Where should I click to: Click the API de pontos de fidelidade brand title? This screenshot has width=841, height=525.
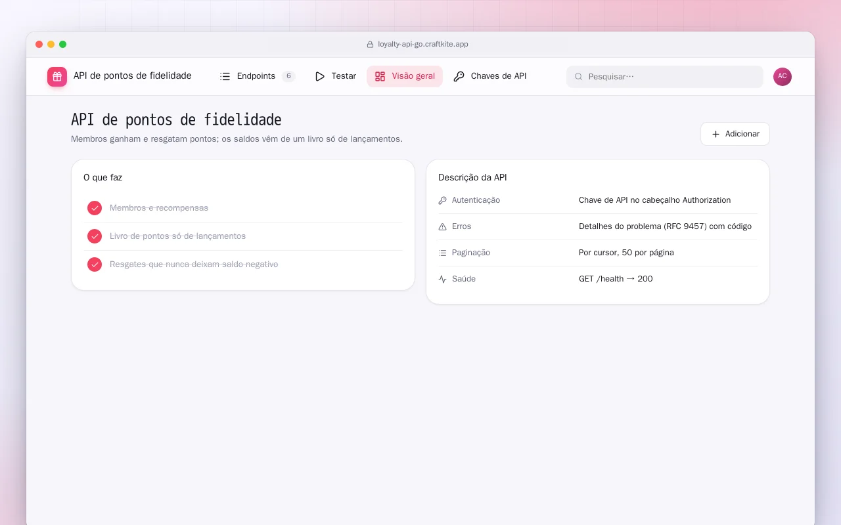133,76
